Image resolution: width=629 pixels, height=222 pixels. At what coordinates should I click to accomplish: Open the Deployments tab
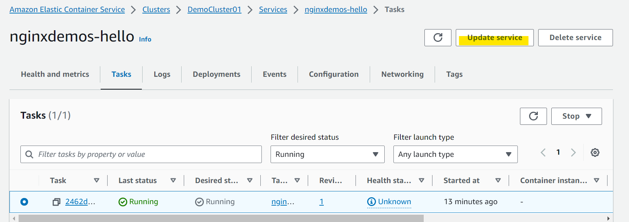pos(217,74)
